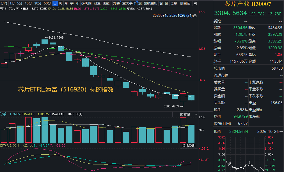The image size is (284, 172).
Task: Click the MA60: 4087.6041 legend label
Action: [139, 9]
